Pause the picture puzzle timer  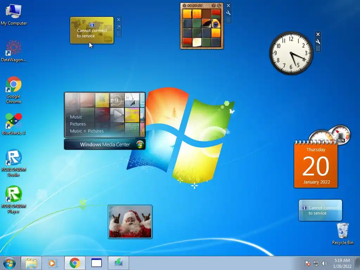185,6
